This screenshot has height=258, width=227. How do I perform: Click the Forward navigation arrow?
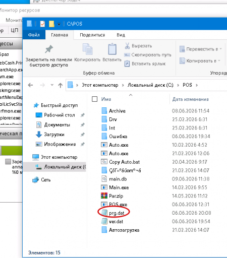42,85
